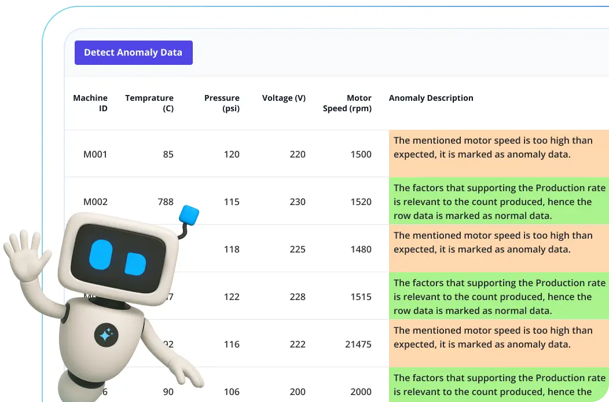Choose the Motor Speed (rpm) column header

point(347,103)
